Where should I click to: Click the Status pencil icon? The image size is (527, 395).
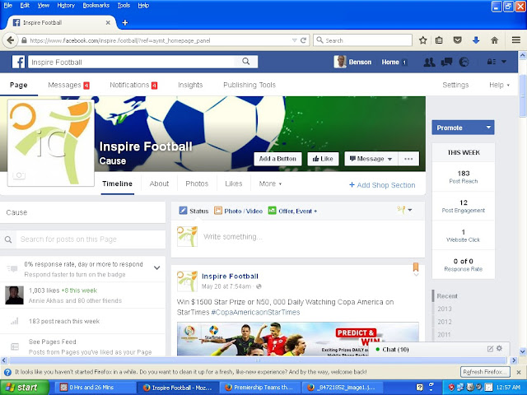coord(183,211)
